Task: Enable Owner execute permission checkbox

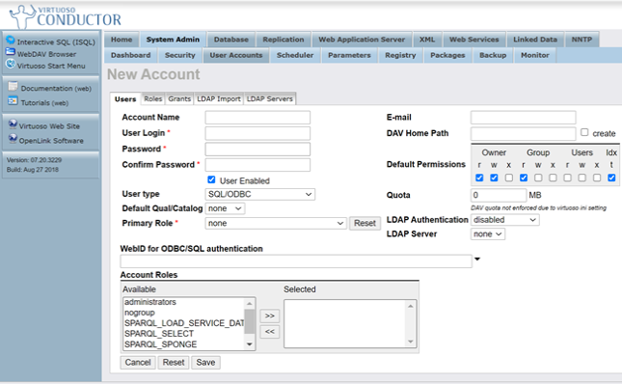Action: [509, 178]
